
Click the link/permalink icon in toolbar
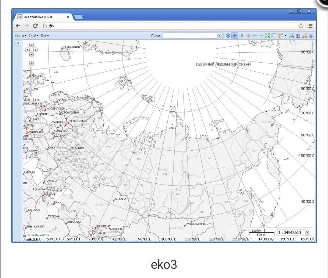tap(304, 36)
